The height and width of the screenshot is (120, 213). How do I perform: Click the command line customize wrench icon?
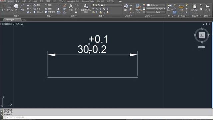(1, 115)
